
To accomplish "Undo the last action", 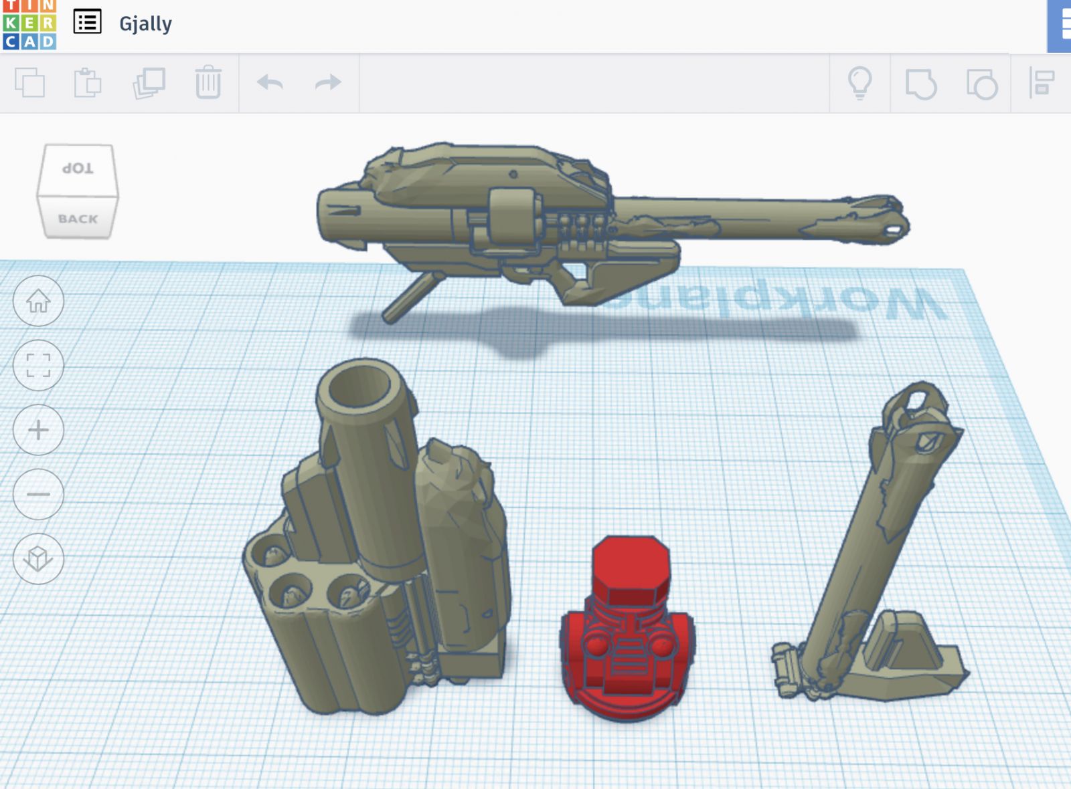I will coord(270,83).
